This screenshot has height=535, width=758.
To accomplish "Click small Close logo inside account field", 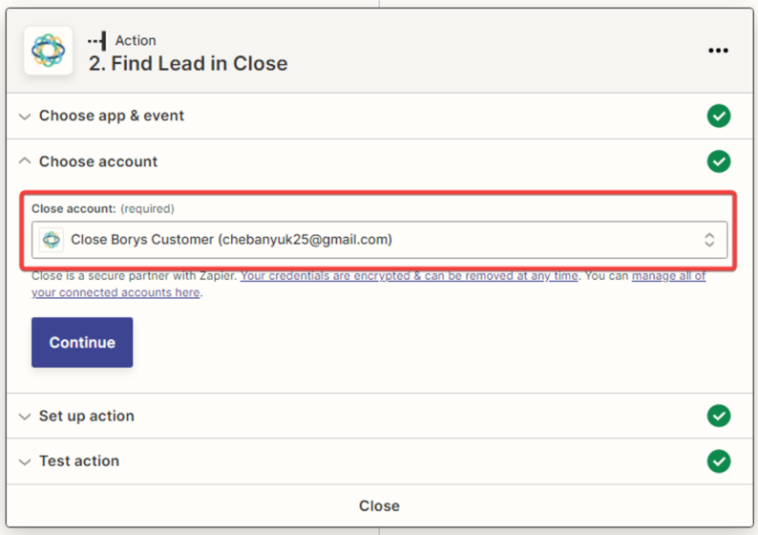I will [52, 240].
